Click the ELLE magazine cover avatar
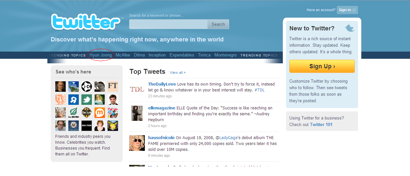The height and width of the screenshot is (176, 410). point(137,113)
